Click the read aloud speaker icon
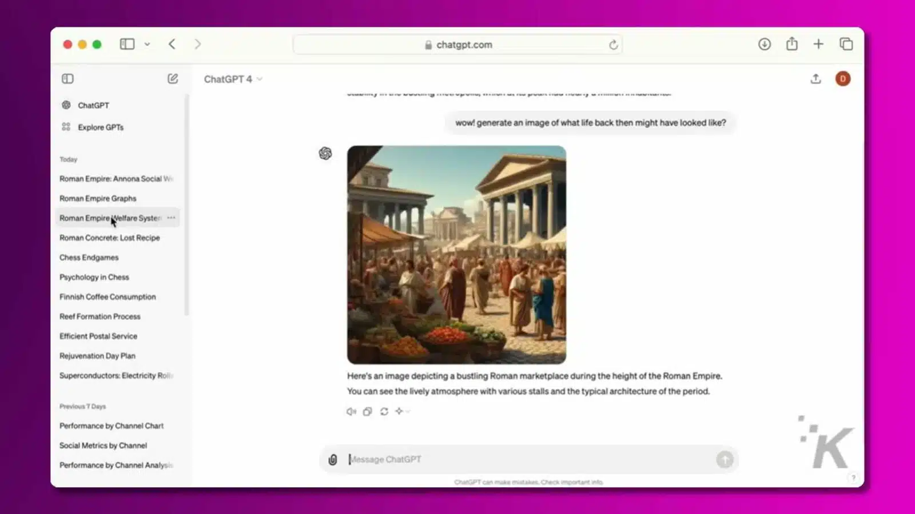Viewport: 915px width, 514px height. point(351,411)
